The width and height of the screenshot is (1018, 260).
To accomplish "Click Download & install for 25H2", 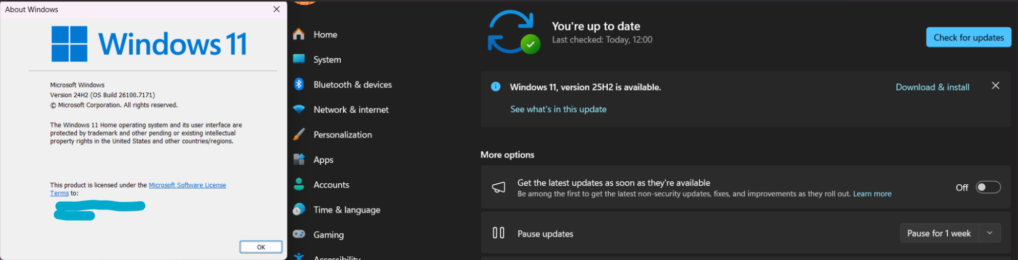I will [932, 87].
